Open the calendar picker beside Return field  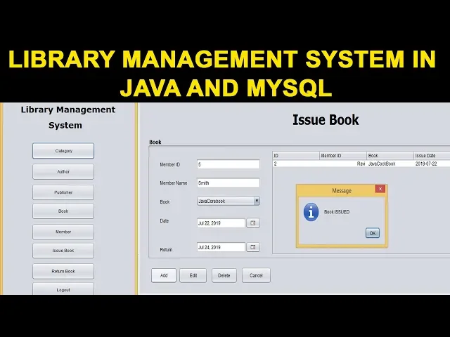(253, 247)
